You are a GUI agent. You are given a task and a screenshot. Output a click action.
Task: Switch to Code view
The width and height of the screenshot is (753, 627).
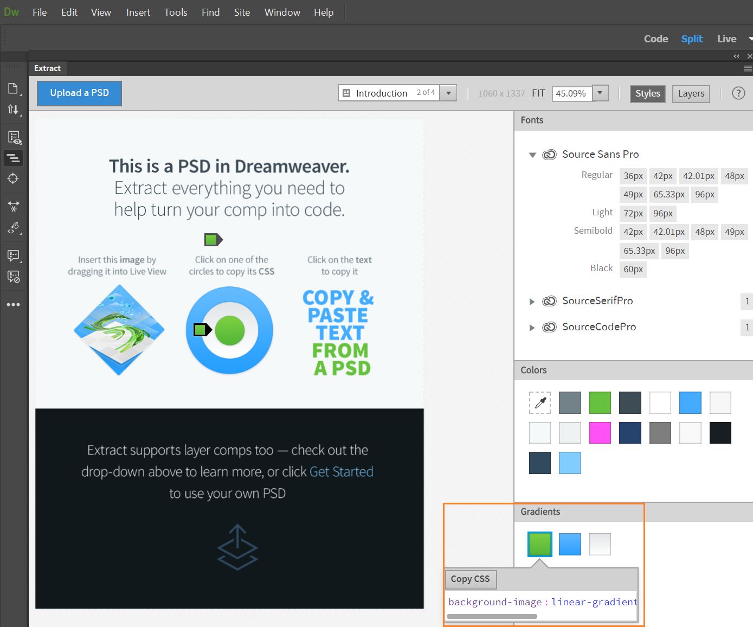(x=656, y=39)
